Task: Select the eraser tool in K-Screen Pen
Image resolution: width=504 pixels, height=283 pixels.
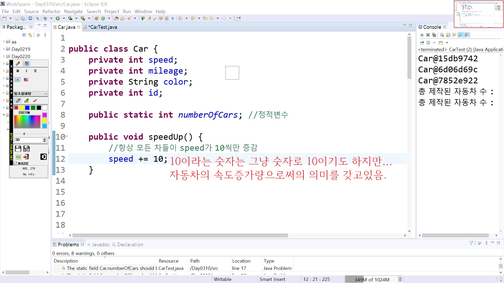Action: [35, 101]
